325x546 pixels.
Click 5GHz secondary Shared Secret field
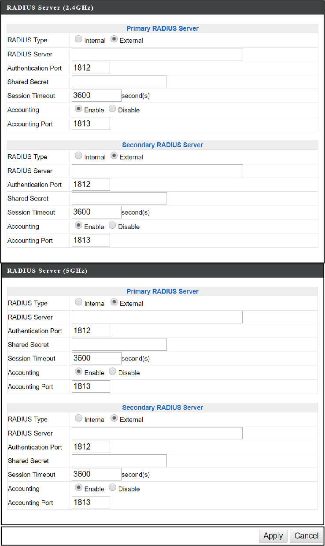pyautogui.click(x=119, y=461)
